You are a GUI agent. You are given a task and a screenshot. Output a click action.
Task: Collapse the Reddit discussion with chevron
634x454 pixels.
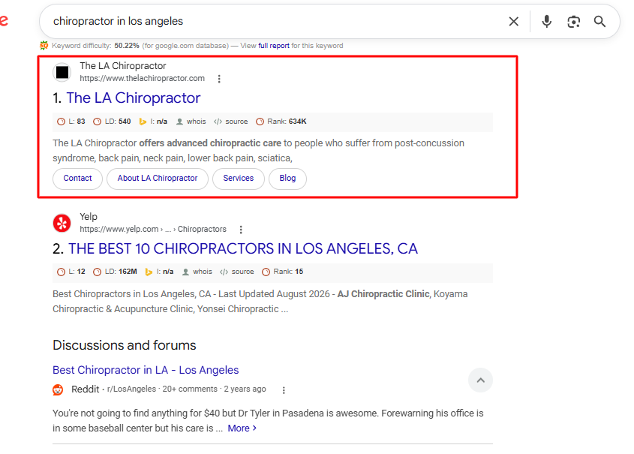(x=480, y=380)
